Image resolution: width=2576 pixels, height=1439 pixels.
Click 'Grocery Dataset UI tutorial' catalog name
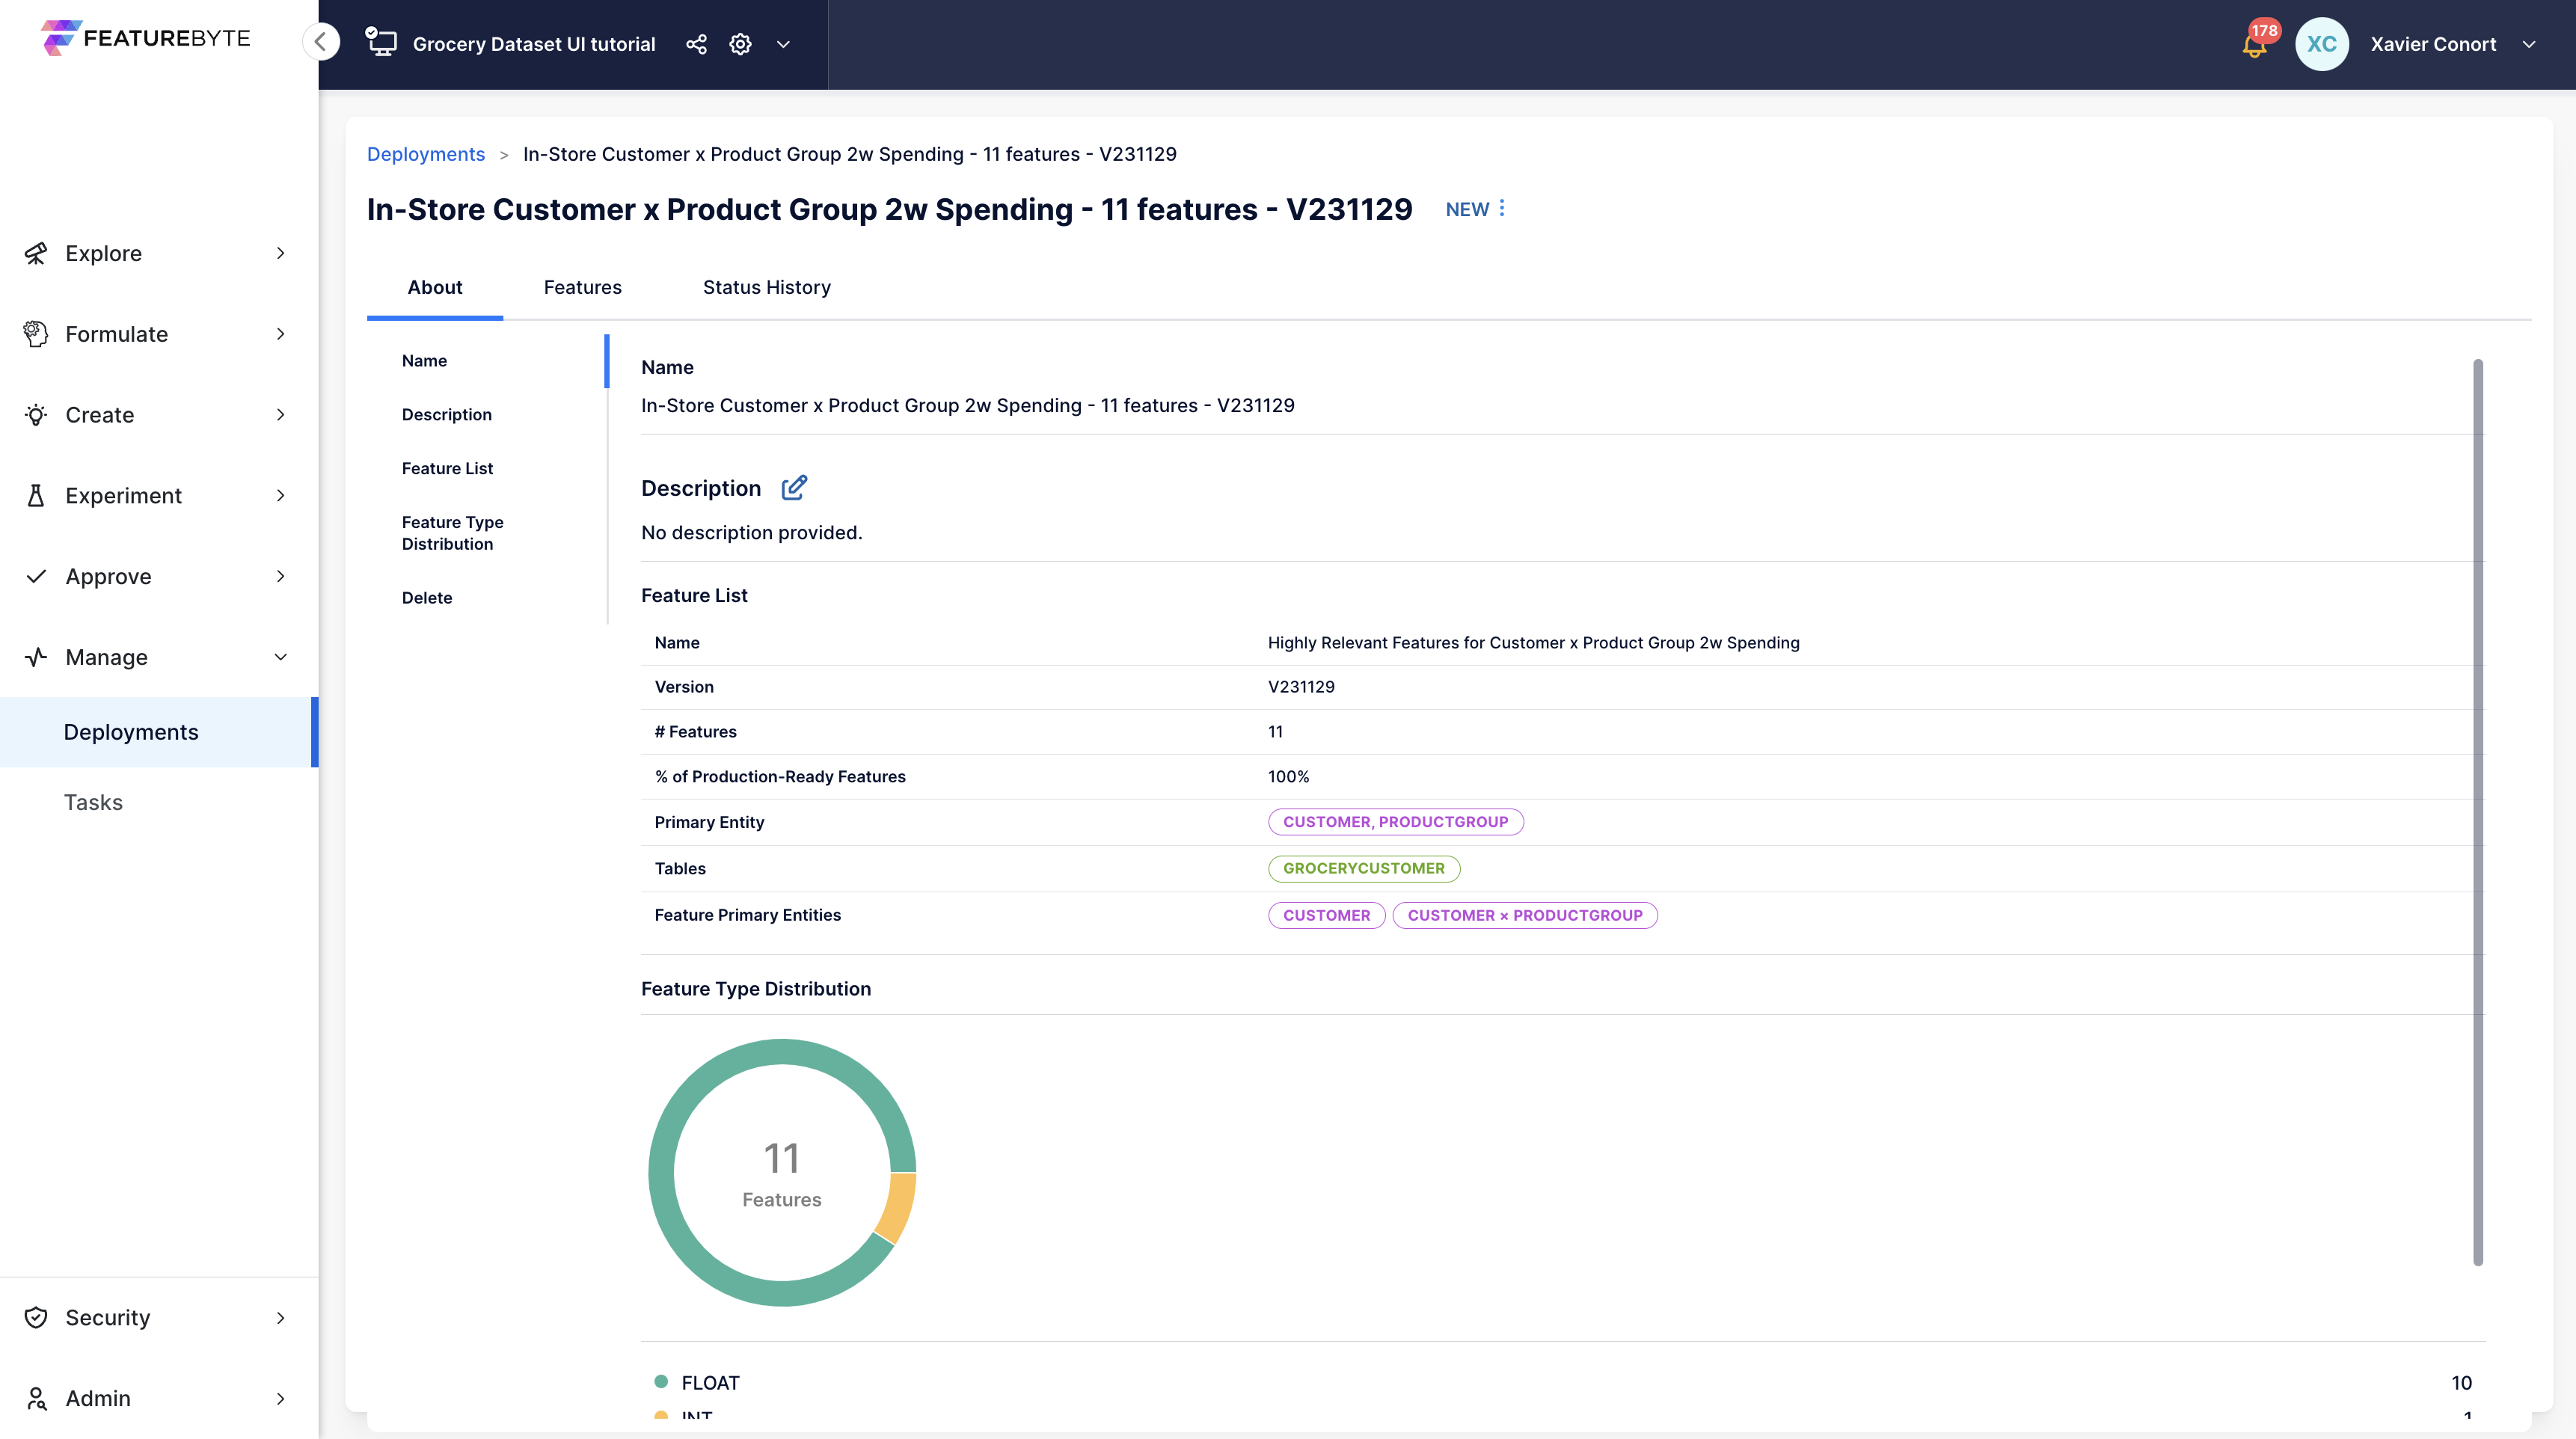(534, 44)
